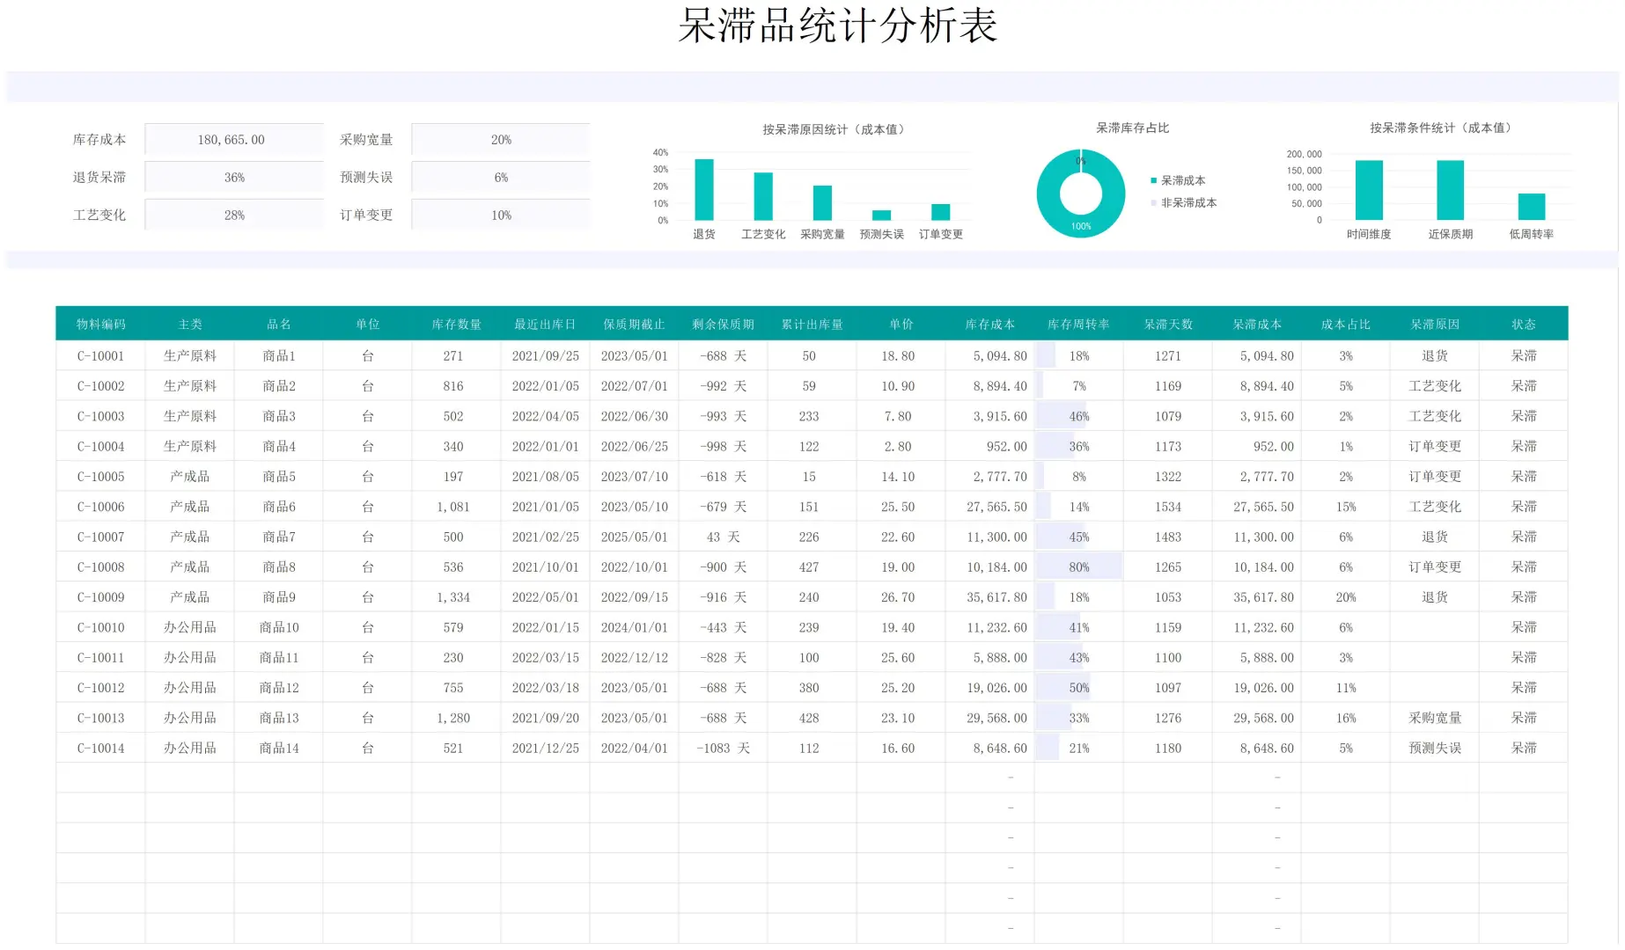
Task: Select cell C-10001
Action: (x=100, y=356)
